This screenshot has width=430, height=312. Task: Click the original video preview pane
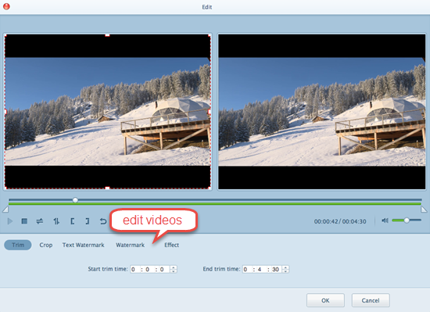(x=108, y=112)
